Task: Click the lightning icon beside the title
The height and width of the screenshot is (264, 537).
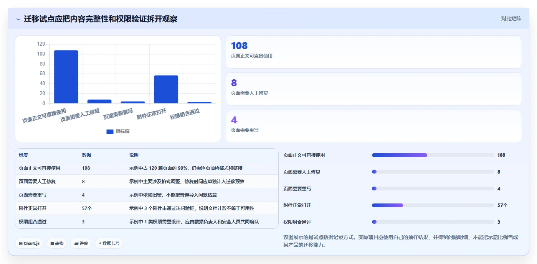Action: [18, 19]
